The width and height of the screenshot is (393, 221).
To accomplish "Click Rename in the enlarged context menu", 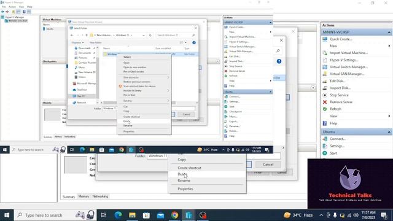I will (184, 180).
